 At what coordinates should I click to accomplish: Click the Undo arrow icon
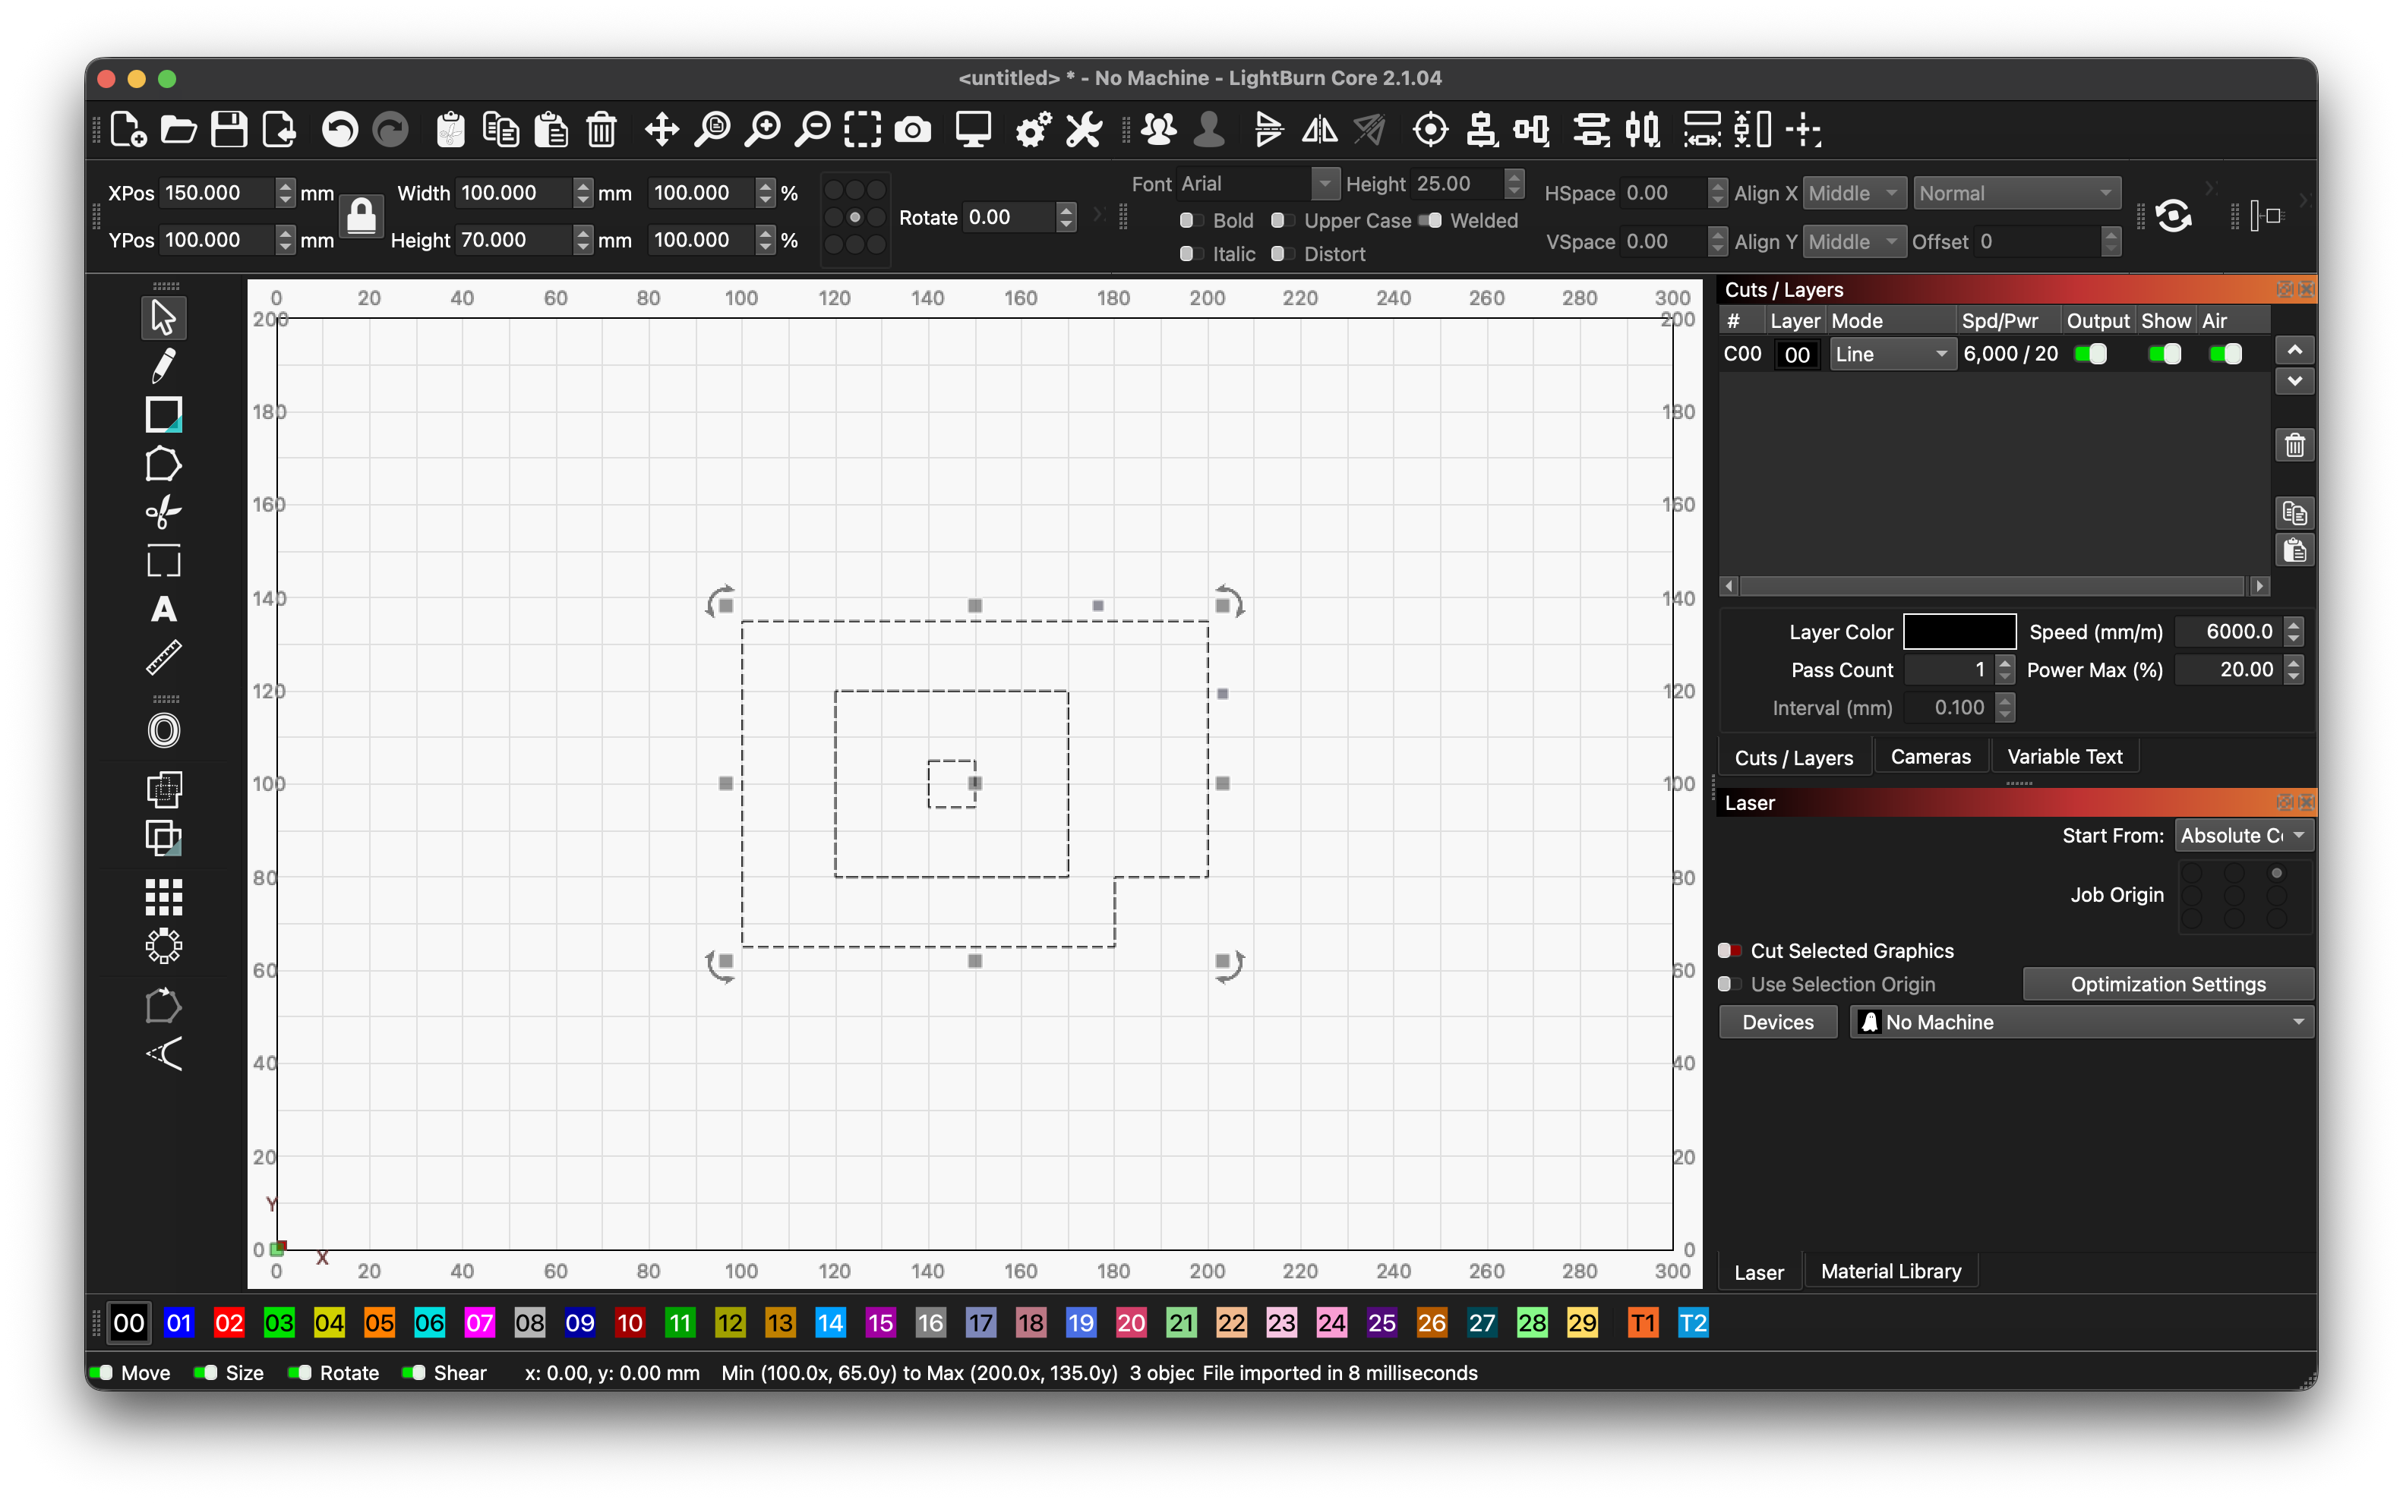pyautogui.click(x=339, y=129)
